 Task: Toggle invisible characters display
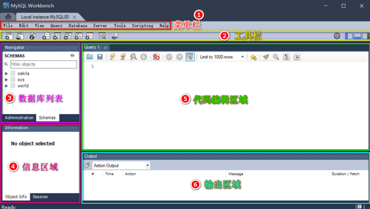point(286,57)
